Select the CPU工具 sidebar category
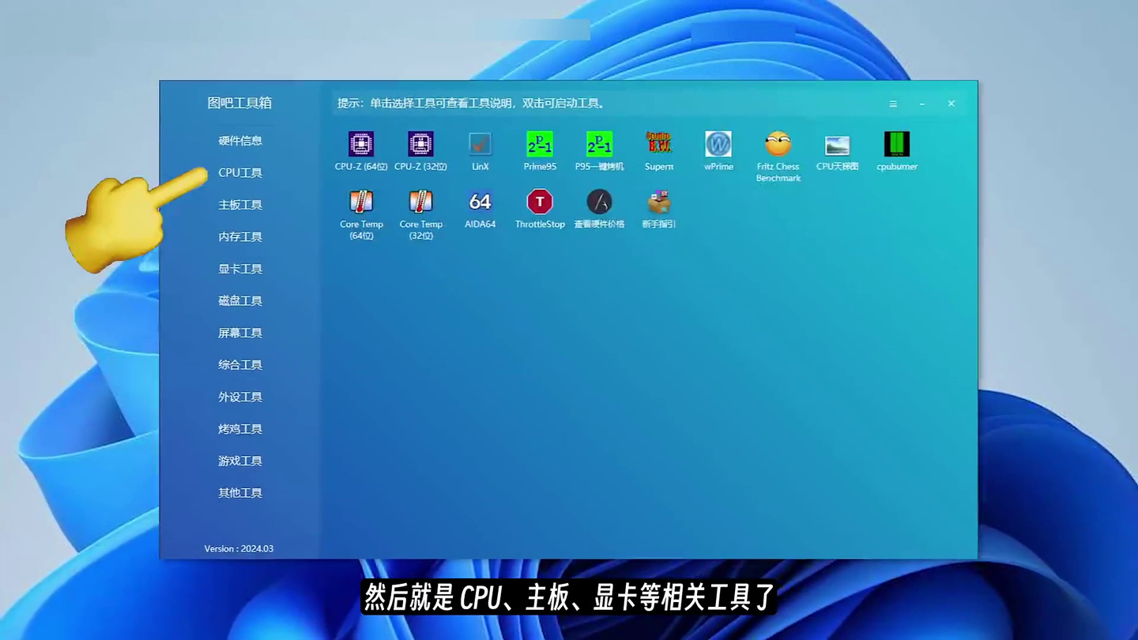This screenshot has width=1138, height=640. [240, 173]
